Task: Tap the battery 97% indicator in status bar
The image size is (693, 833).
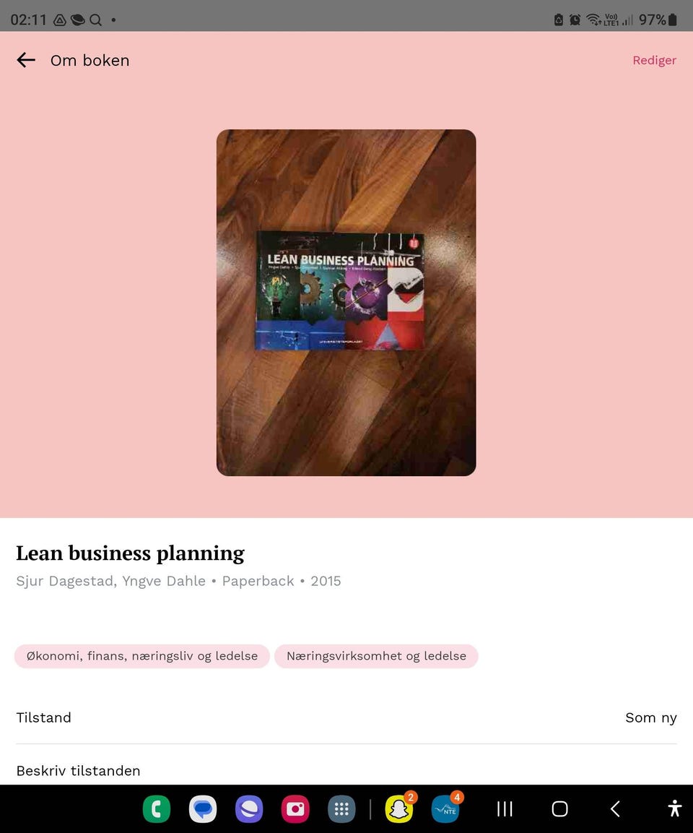Action: pyautogui.click(x=658, y=20)
